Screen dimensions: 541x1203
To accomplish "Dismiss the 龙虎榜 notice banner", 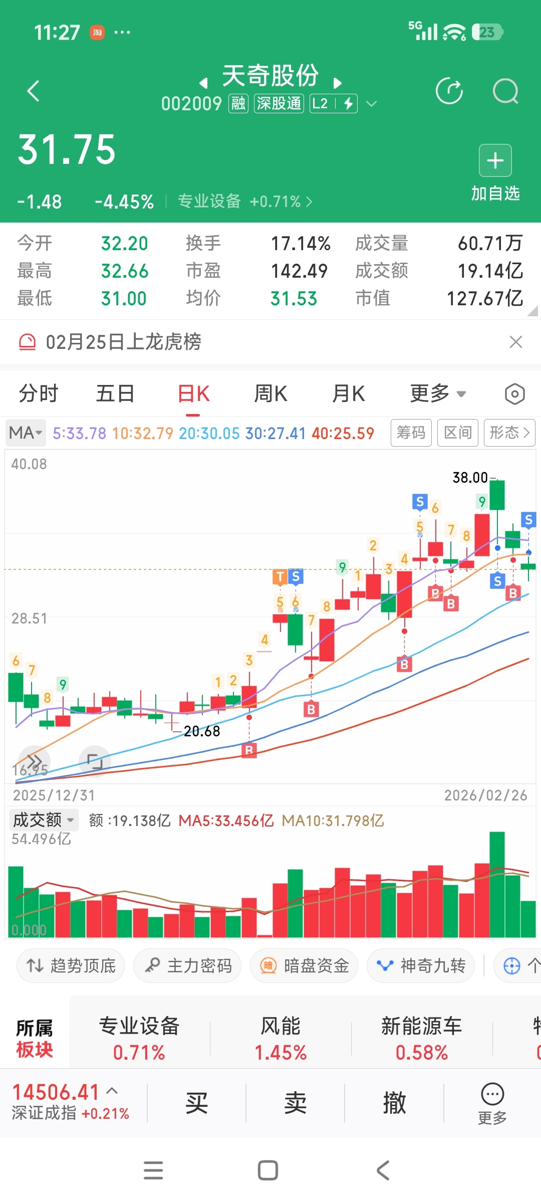I will pos(515,342).
